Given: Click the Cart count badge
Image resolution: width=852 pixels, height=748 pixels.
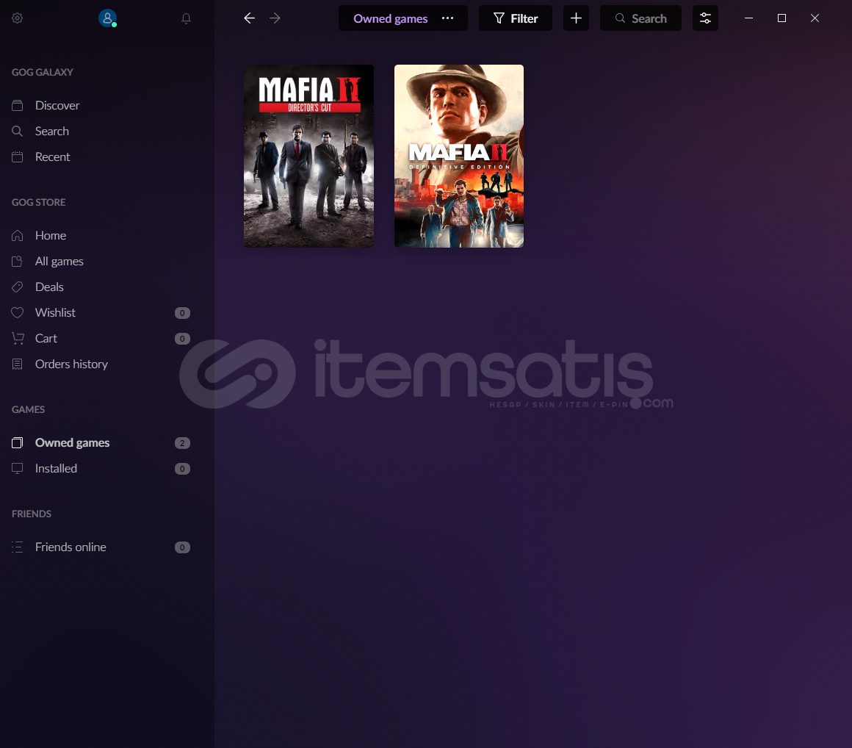Looking at the screenshot, I should tap(183, 339).
